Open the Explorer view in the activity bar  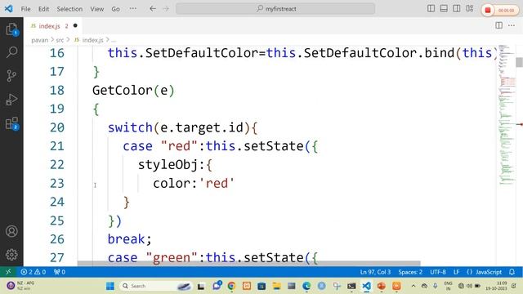tap(11, 29)
